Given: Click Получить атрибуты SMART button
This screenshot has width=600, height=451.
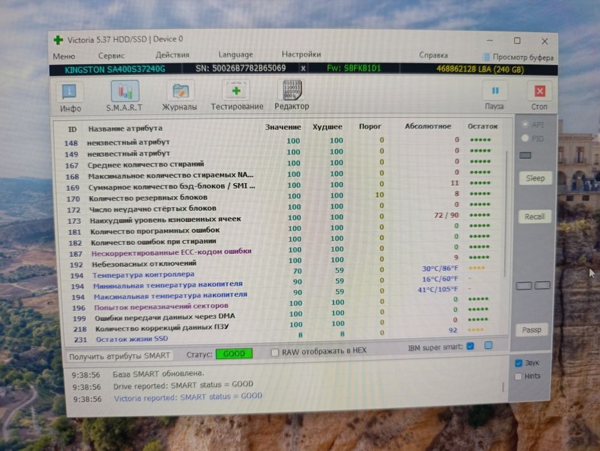Looking at the screenshot, I should coord(119,356).
